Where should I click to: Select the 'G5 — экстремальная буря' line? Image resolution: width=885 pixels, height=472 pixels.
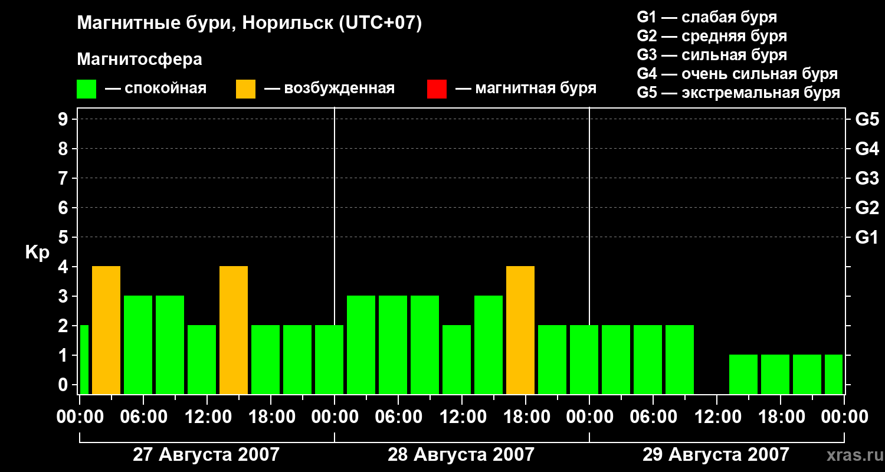(x=738, y=93)
